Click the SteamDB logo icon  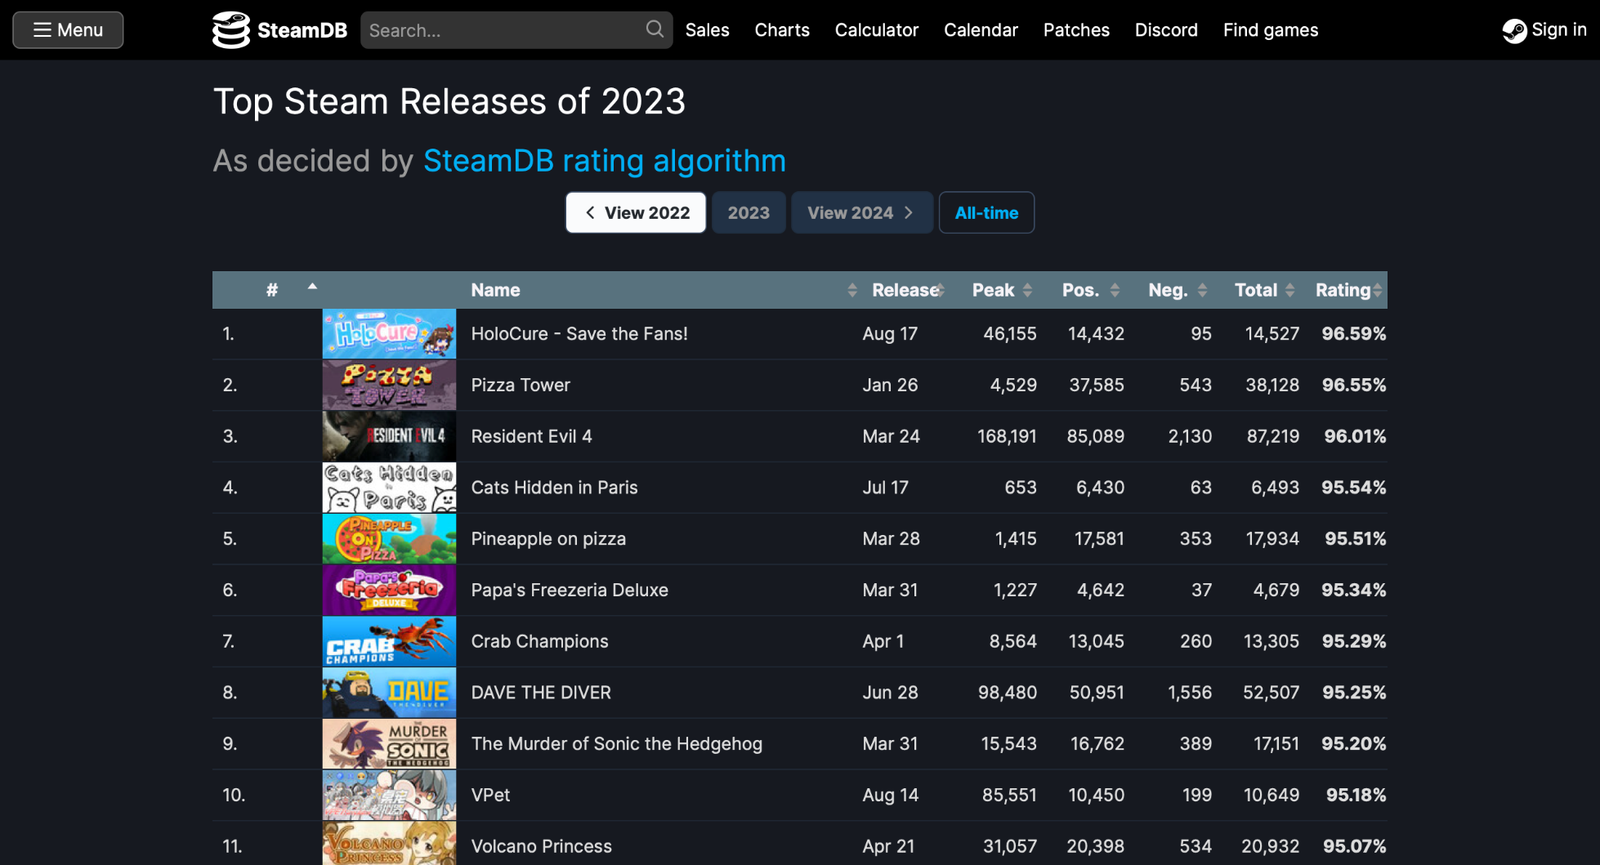(x=231, y=30)
